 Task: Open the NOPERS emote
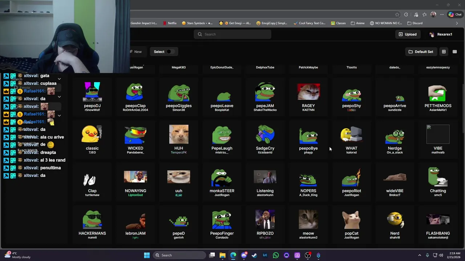[x=308, y=179]
